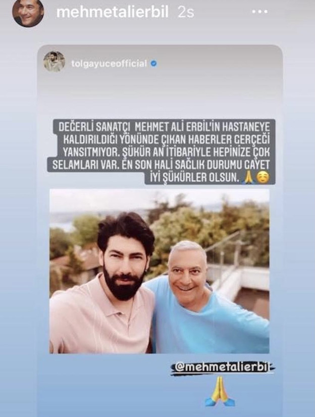Screen dimensions: 315x417
Task: Open the three-dot more options menu
Action: click(259, 12)
